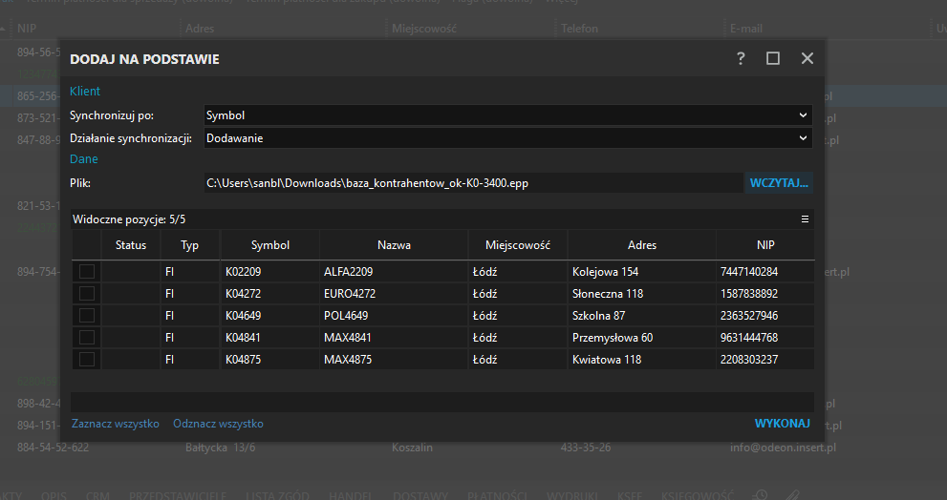Viewport: 947px width, 500px height.
Task: Sort by the Symbol column header
Action: pos(270,245)
